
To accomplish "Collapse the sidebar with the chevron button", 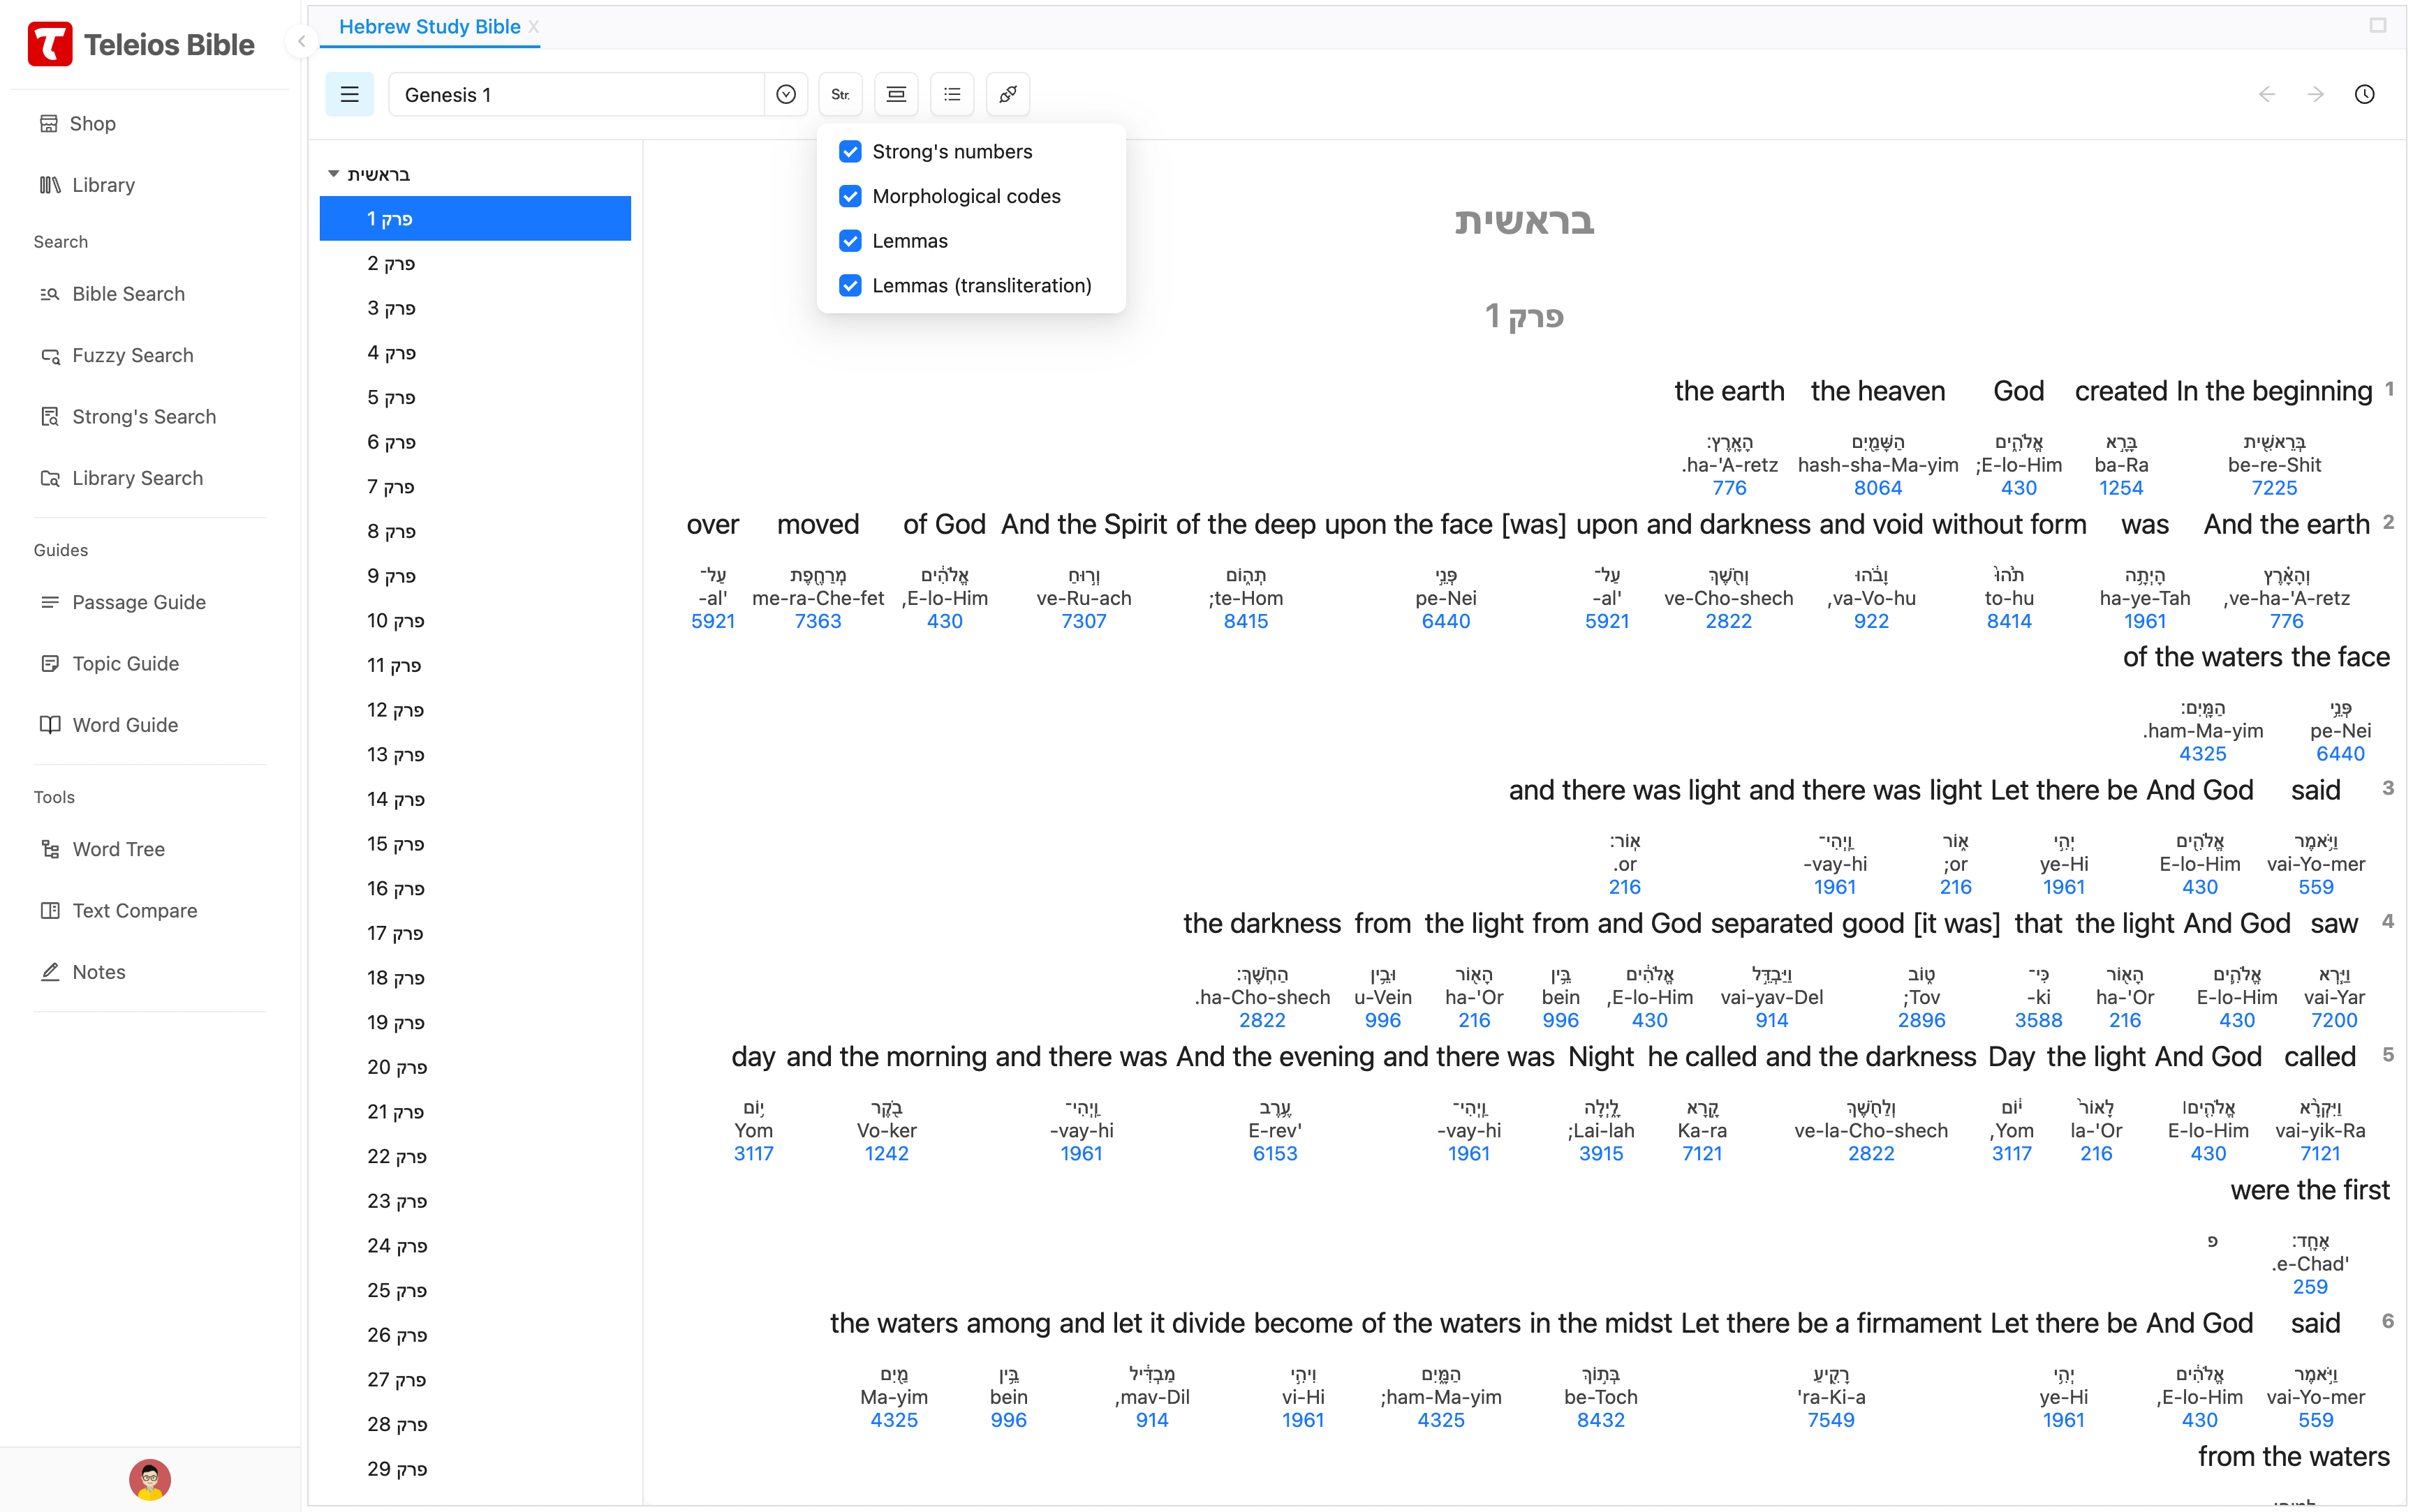I will 301,42.
